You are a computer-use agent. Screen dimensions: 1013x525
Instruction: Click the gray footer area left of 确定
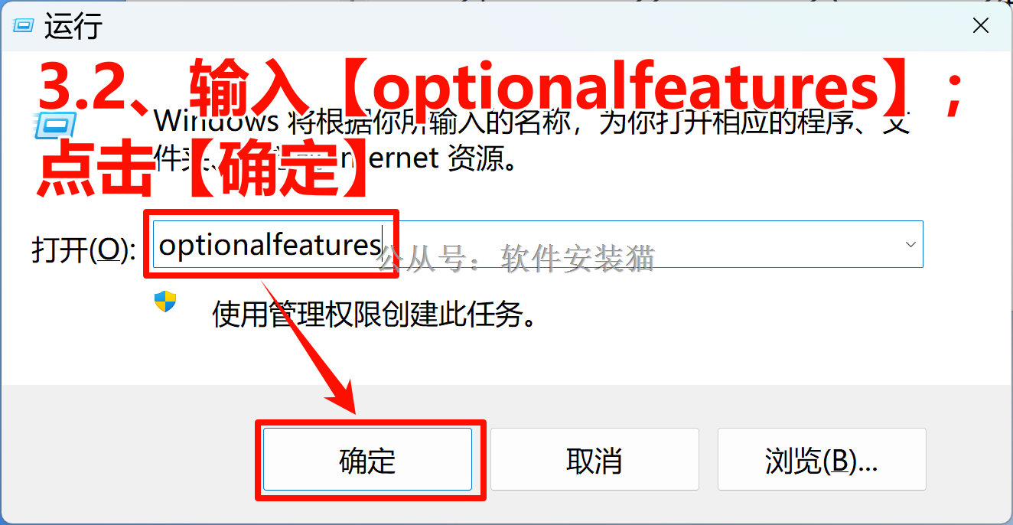[129, 459]
